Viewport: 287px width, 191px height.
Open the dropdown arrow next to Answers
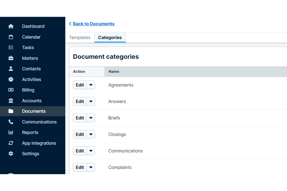coord(91,101)
